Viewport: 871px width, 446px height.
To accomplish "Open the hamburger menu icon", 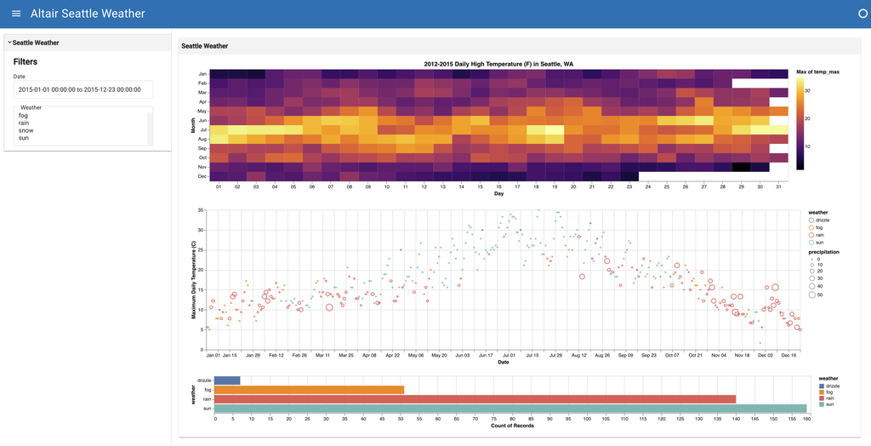I will click(x=16, y=14).
